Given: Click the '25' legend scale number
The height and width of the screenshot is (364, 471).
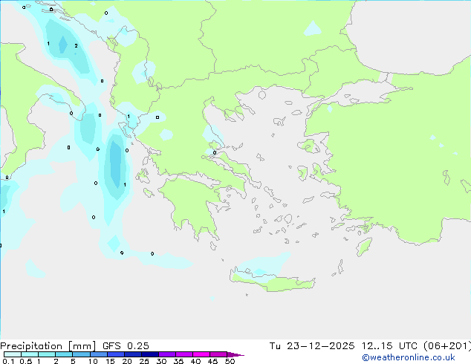Looking at the screenshot, I should [144, 361].
